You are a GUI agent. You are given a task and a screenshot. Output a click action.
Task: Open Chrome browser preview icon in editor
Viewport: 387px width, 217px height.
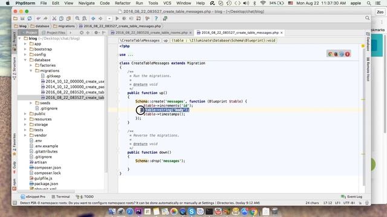pos(330,54)
